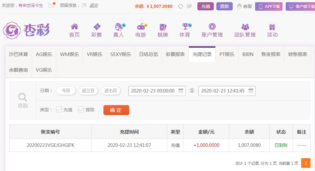
Task: Open 体育 sports section
Action: (185, 30)
